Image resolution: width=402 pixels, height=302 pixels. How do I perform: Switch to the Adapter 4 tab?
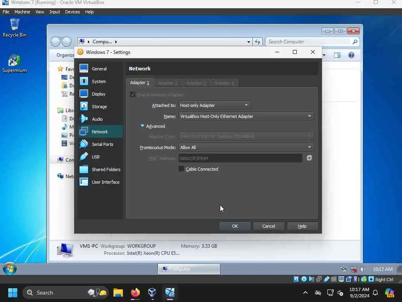[224, 83]
